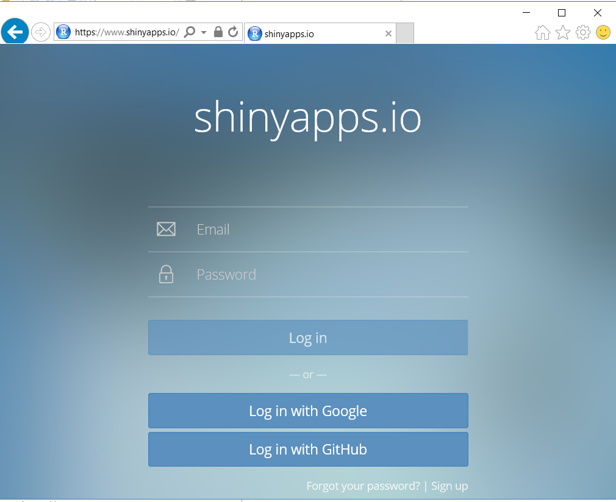Minimize the browser window

526,13
